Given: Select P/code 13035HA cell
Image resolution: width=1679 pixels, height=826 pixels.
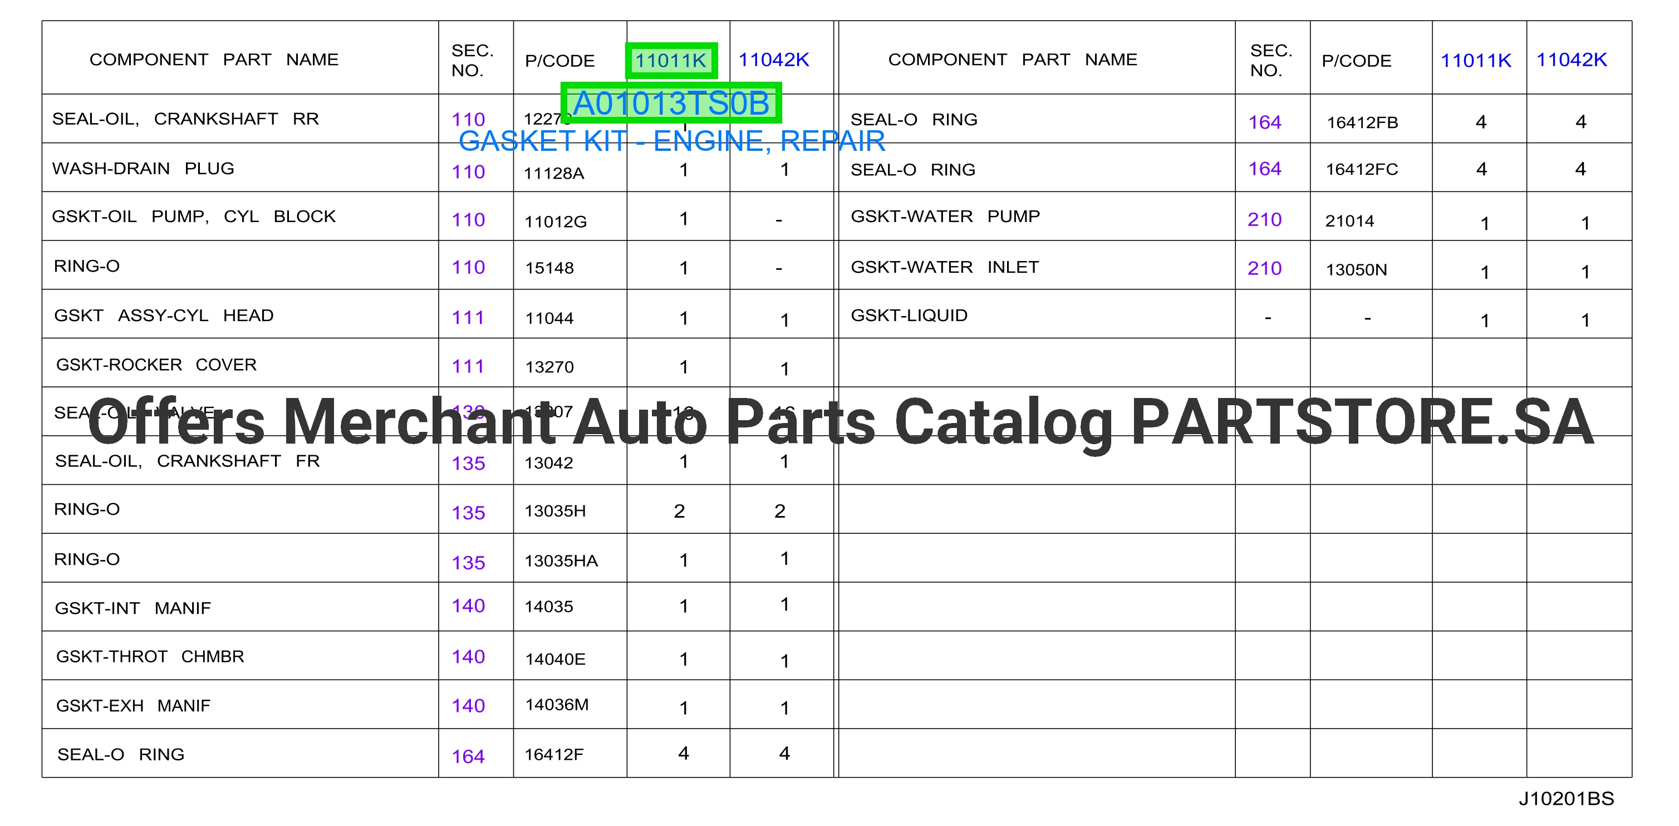Looking at the screenshot, I should pos(561,561).
